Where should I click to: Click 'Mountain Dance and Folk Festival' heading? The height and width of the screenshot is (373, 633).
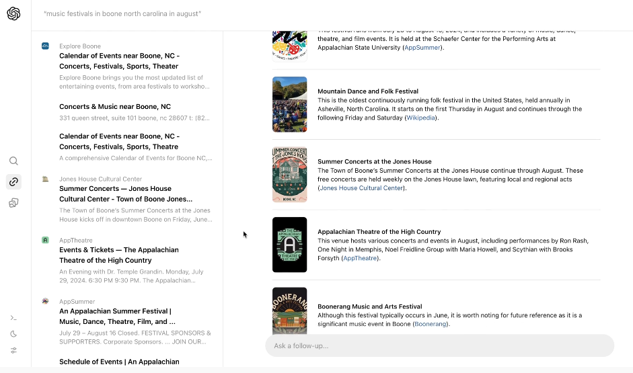coord(368,91)
